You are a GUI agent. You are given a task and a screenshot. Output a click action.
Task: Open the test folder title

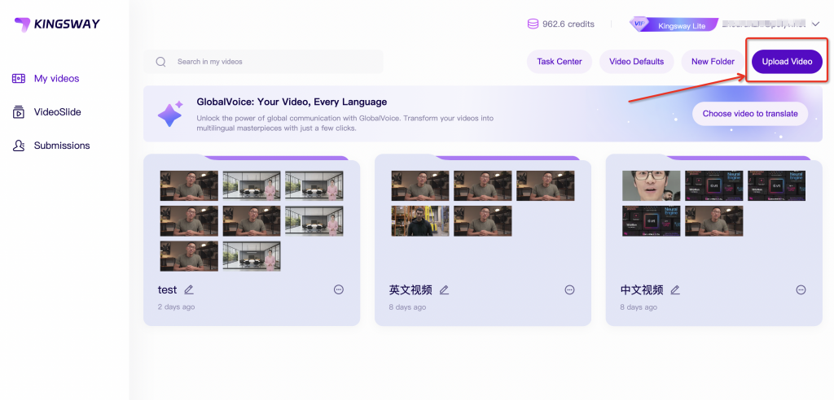point(167,290)
